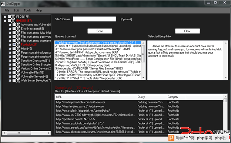Click the skull icon beside Footholds(21)
The width and height of the screenshot is (231, 143).
coord(18,45)
